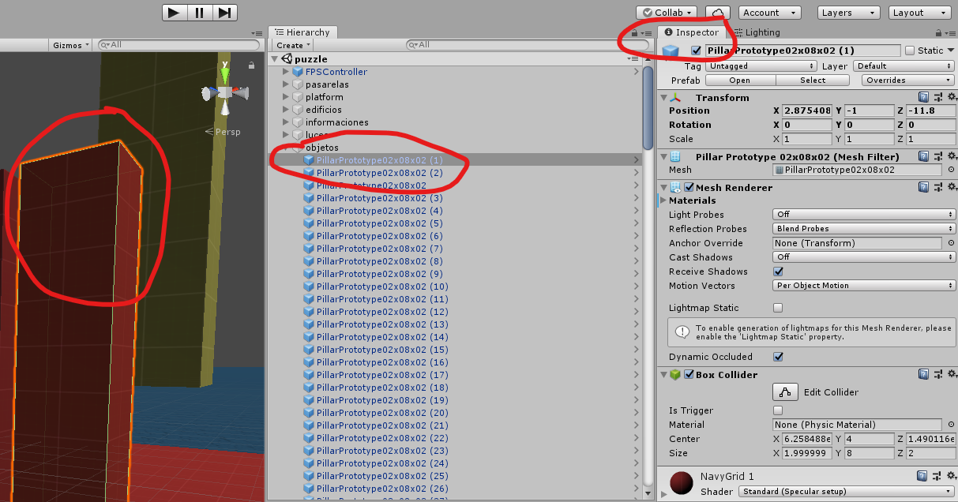Expand the FPSController tree item

pos(286,72)
